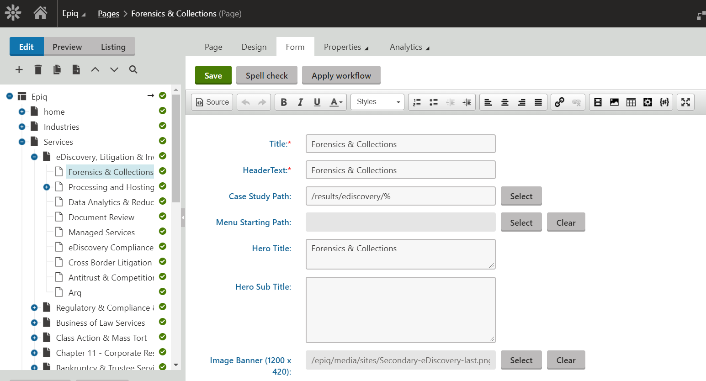
Task: Click the green Save button
Action: pos(213,75)
